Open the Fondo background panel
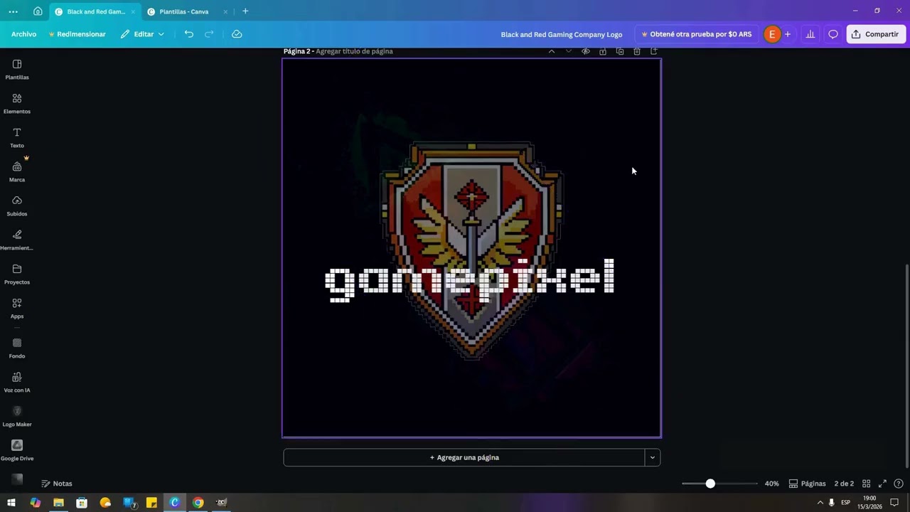The image size is (910, 512). click(17, 348)
